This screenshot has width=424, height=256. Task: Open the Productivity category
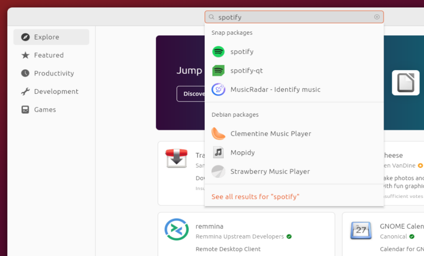click(x=25, y=73)
